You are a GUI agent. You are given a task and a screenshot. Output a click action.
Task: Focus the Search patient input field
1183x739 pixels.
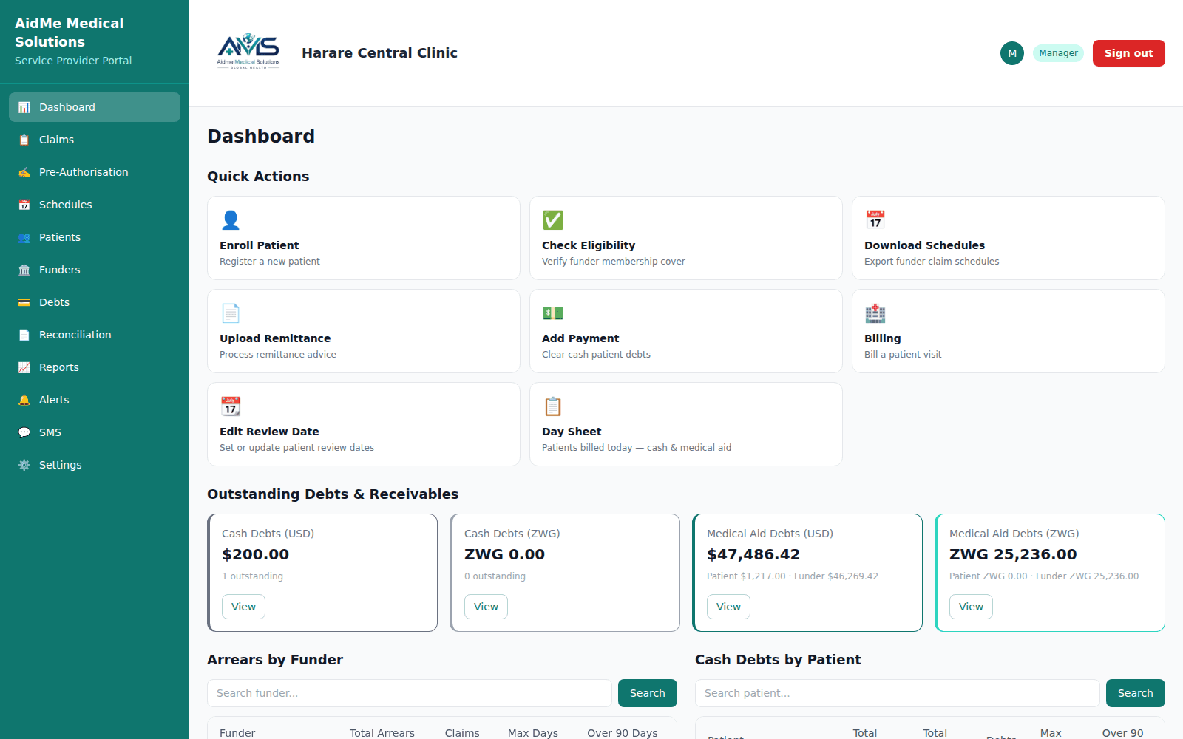898,693
